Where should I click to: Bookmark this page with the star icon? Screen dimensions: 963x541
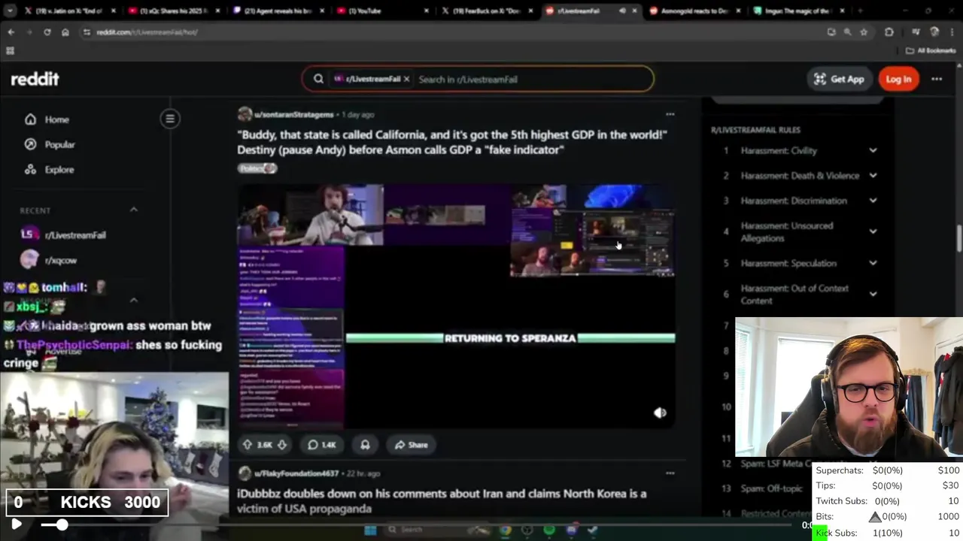tap(864, 32)
